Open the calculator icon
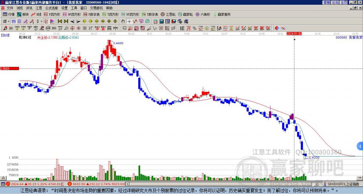Image resolution: width=363 pixels, height=194 pixels. (161, 22)
